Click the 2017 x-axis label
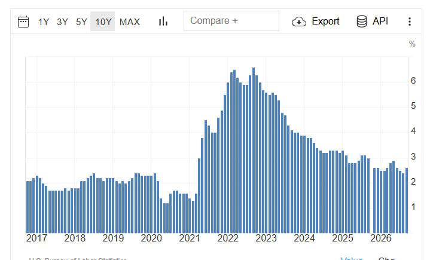The image size is (433, 260). [x=36, y=238]
